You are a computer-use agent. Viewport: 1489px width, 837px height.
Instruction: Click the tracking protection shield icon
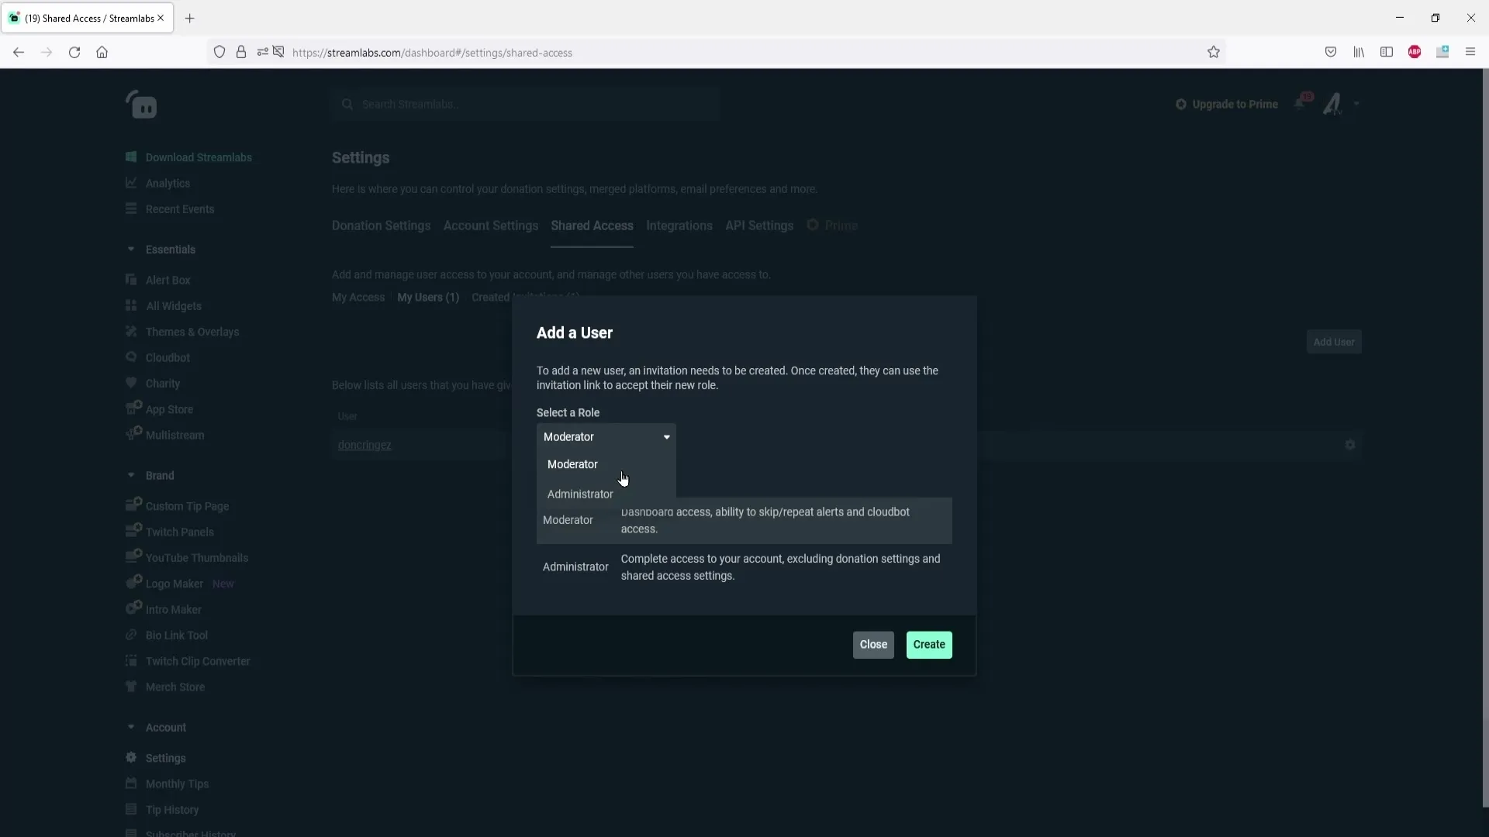tap(219, 53)
